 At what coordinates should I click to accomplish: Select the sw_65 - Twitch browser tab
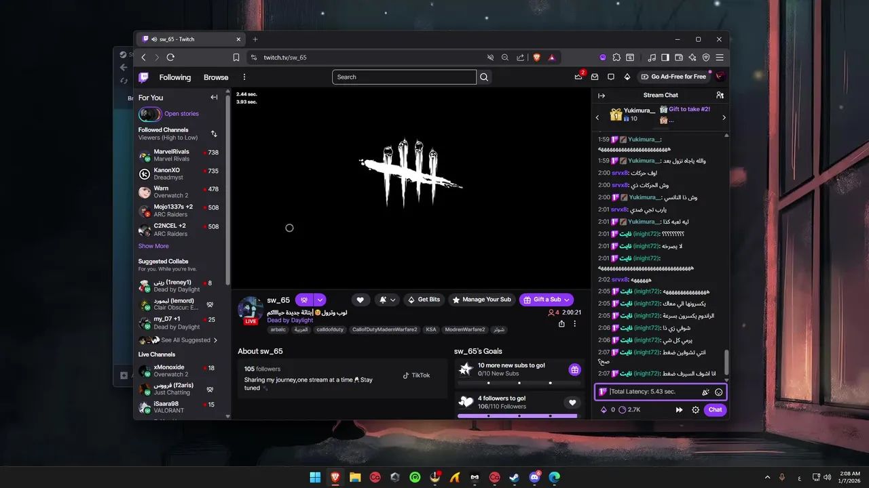pos(190,39)
